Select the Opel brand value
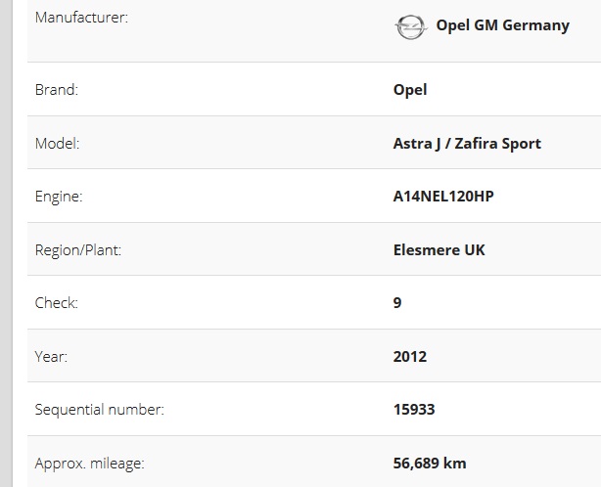The height and width of the screenshot is (487, 601). pyautogui.click(x=410, y=90)
